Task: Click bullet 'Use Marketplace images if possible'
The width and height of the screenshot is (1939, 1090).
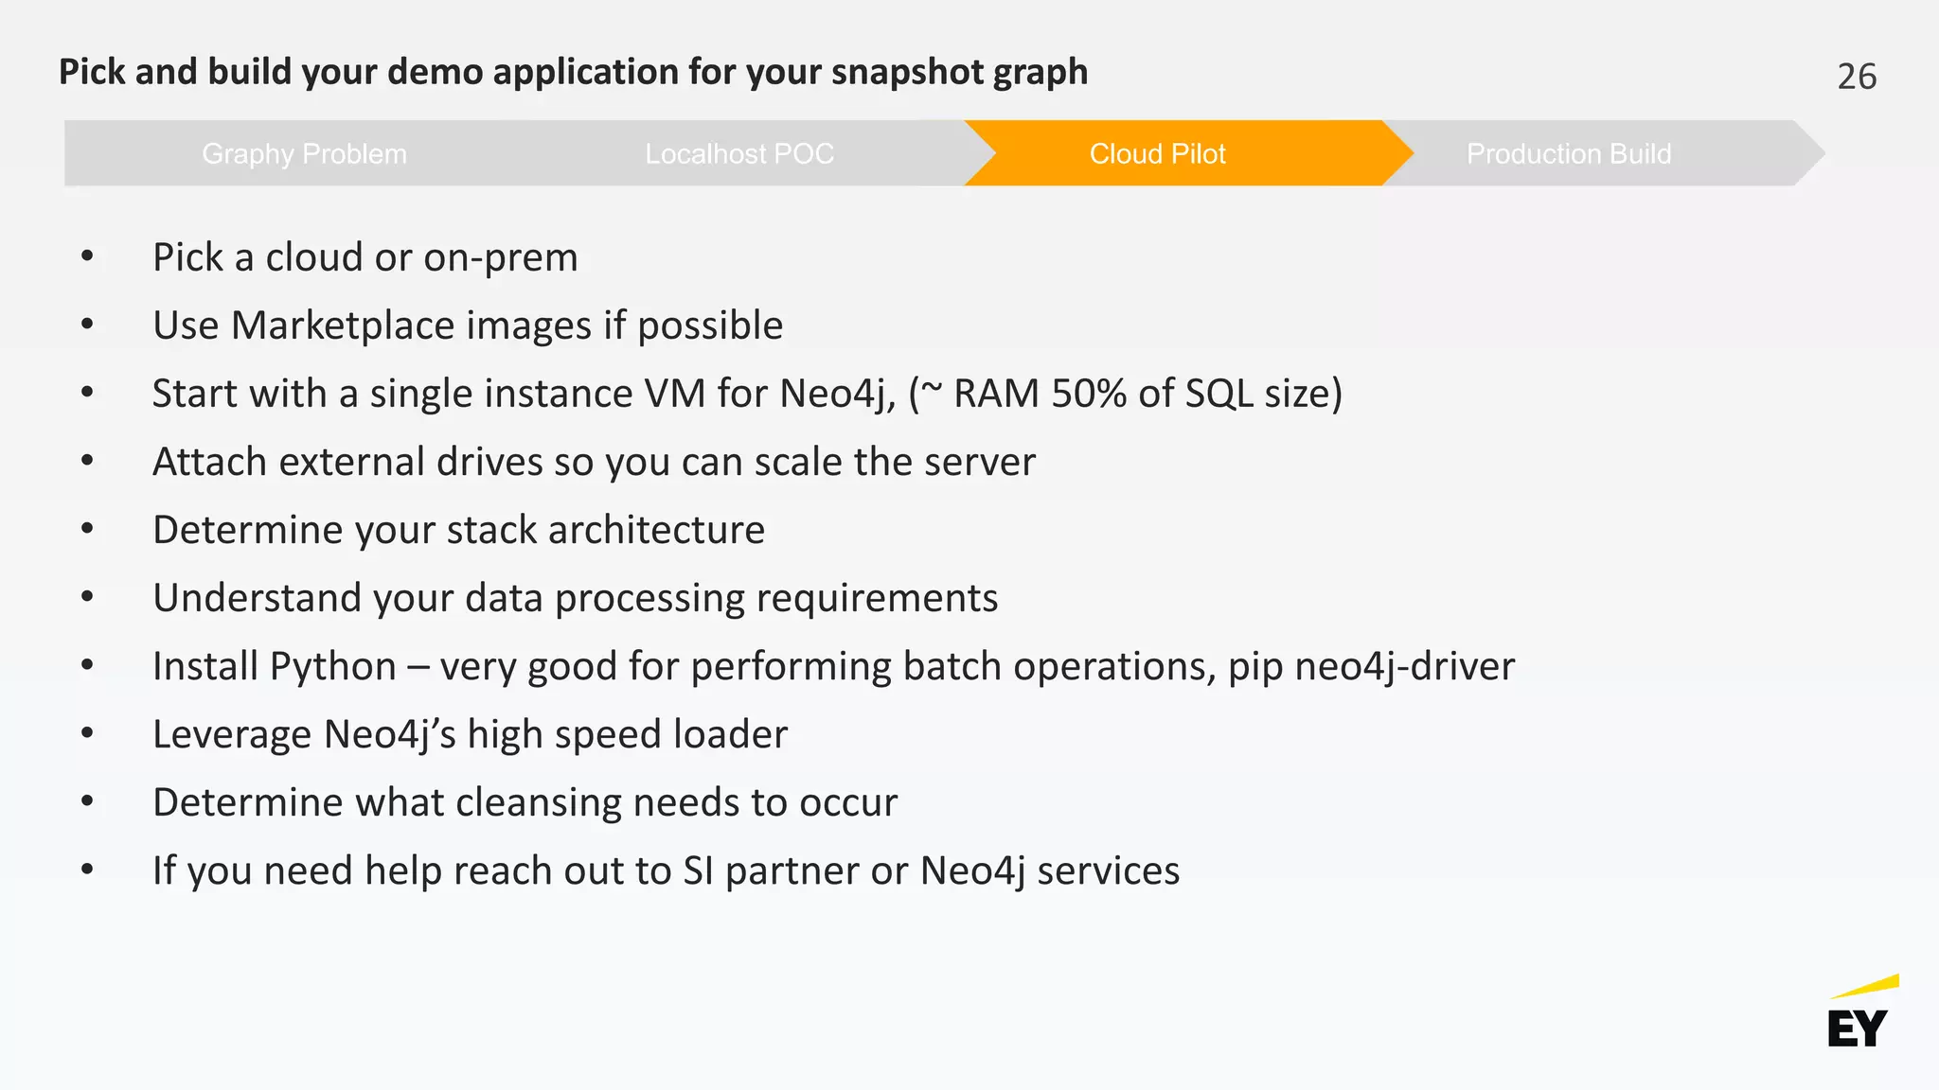Action: (x=468, y=326)
